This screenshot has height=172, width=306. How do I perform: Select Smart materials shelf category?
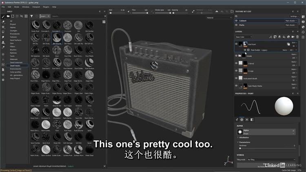16,63
